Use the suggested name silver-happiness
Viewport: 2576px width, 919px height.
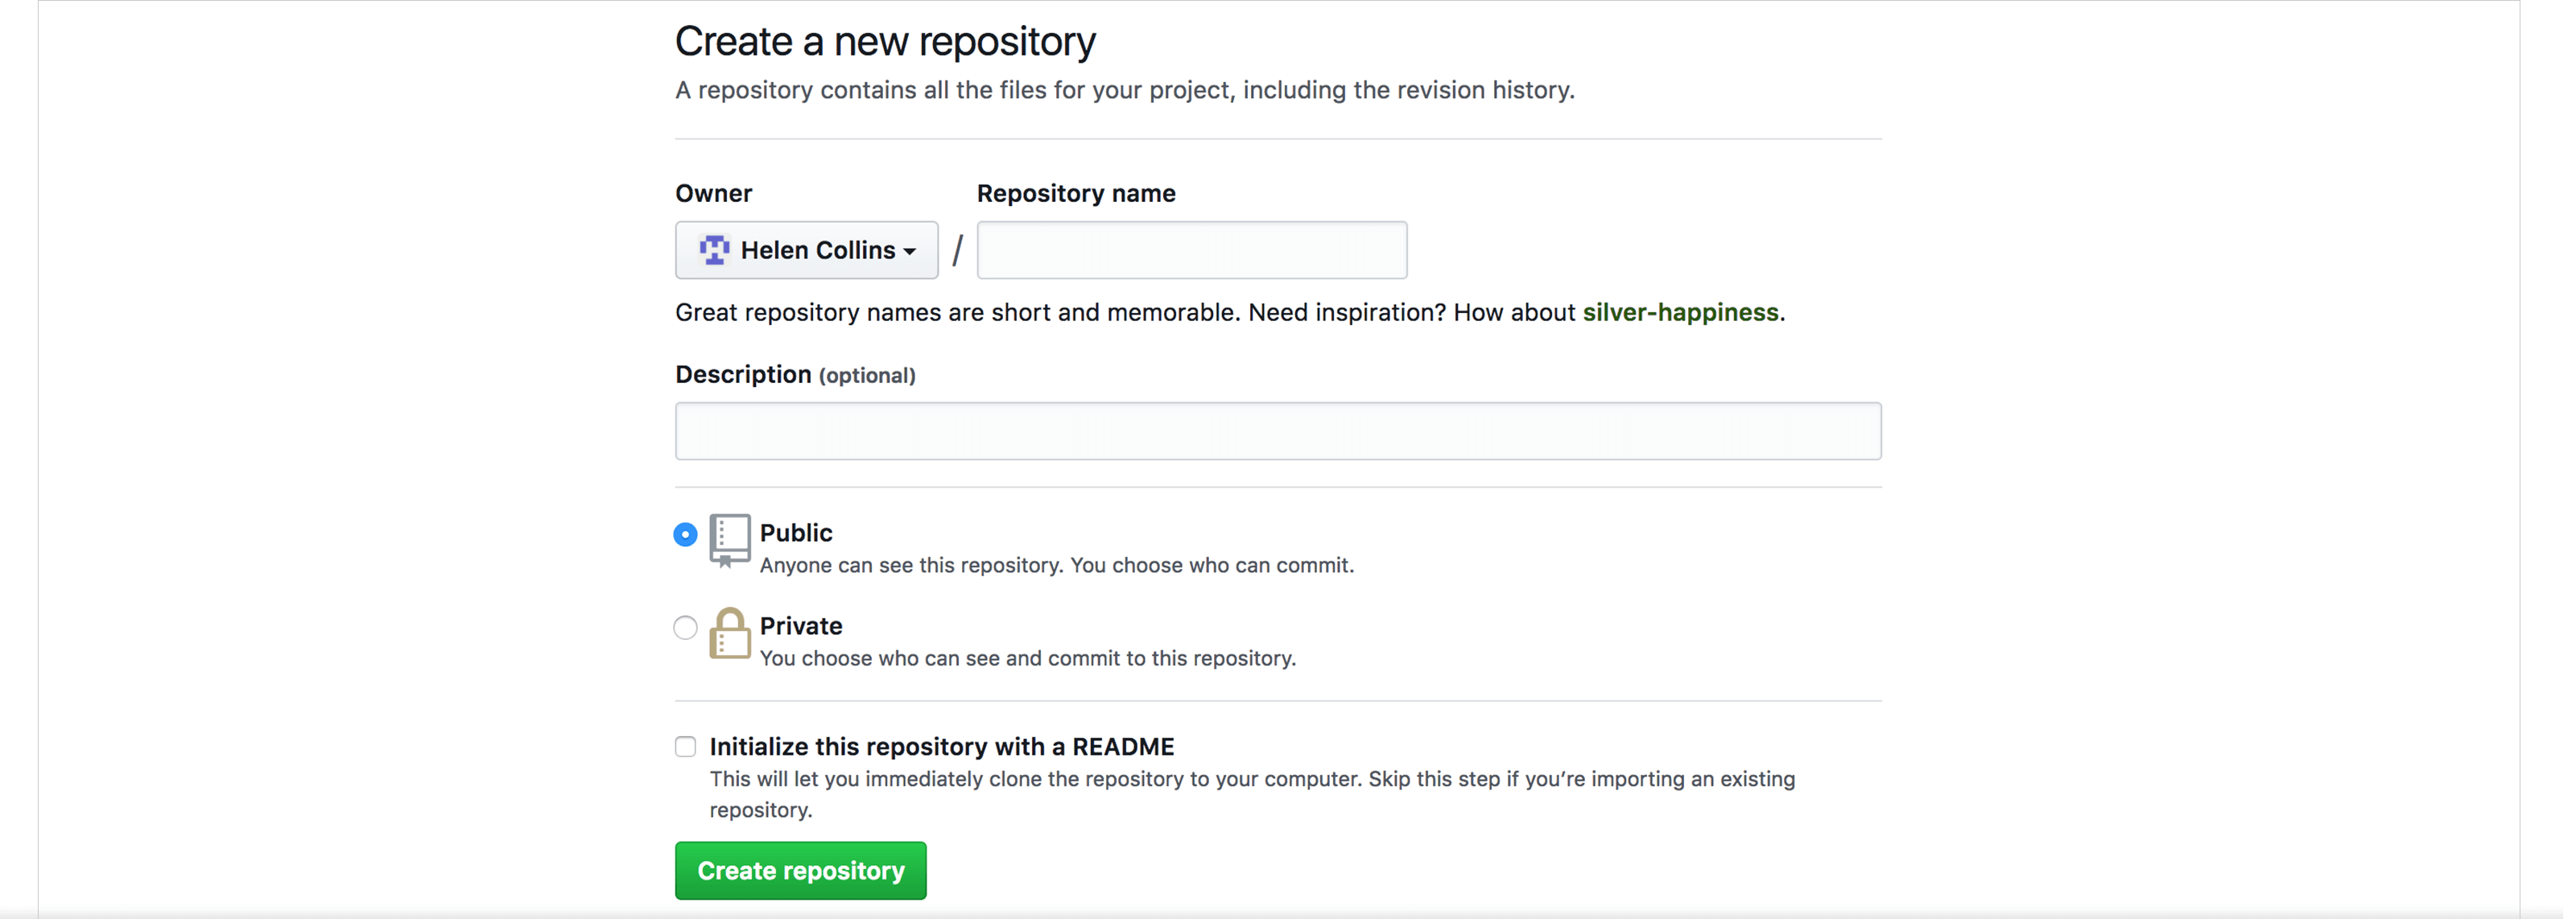point(1680,312)
